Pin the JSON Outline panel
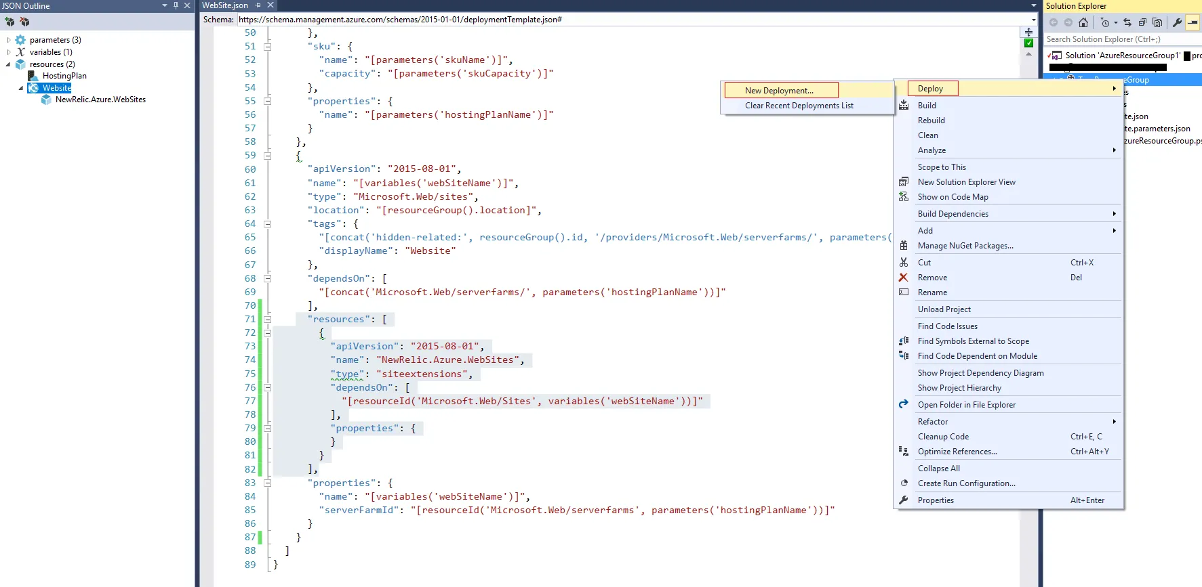Screen dimensions: 1202x587 176,5
